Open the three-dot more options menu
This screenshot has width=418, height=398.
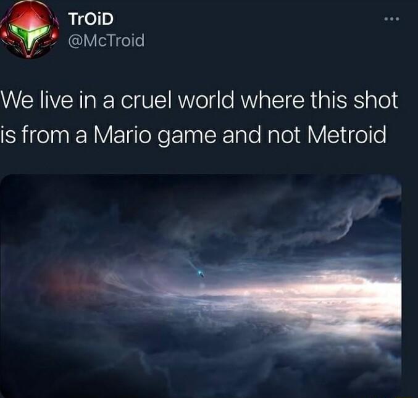point(391,19)
